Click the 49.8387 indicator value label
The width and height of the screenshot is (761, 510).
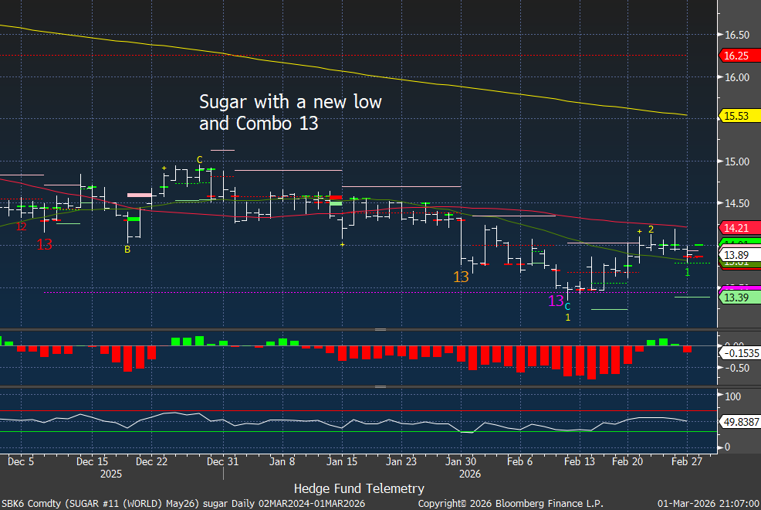pyautogui.click(x=737, y=421)
